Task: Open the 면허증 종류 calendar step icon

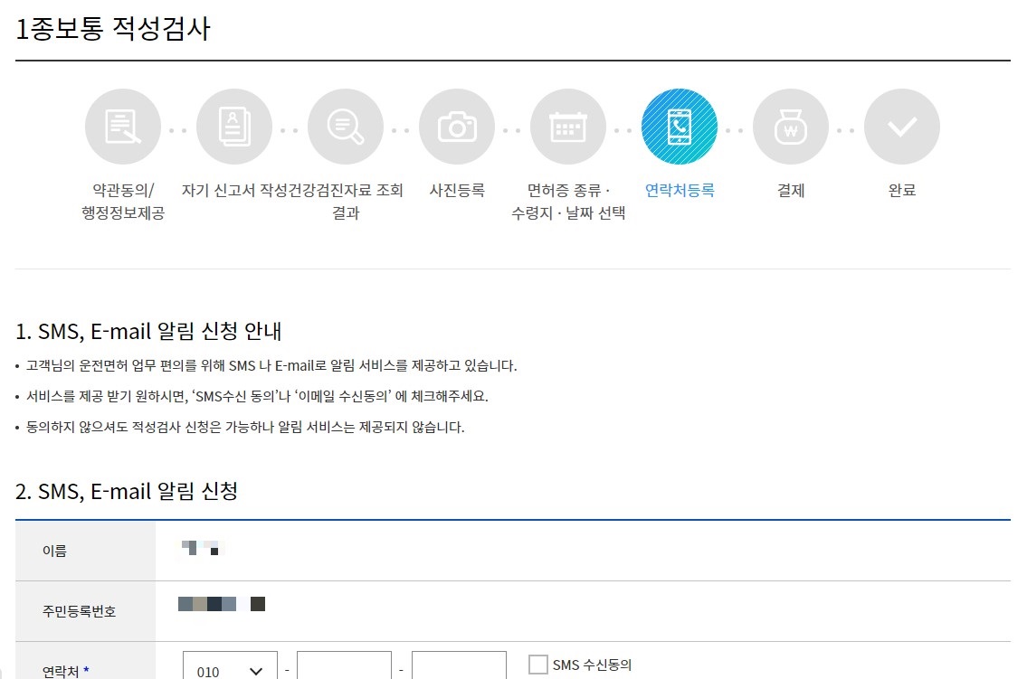Action: [x=568, y=127]
